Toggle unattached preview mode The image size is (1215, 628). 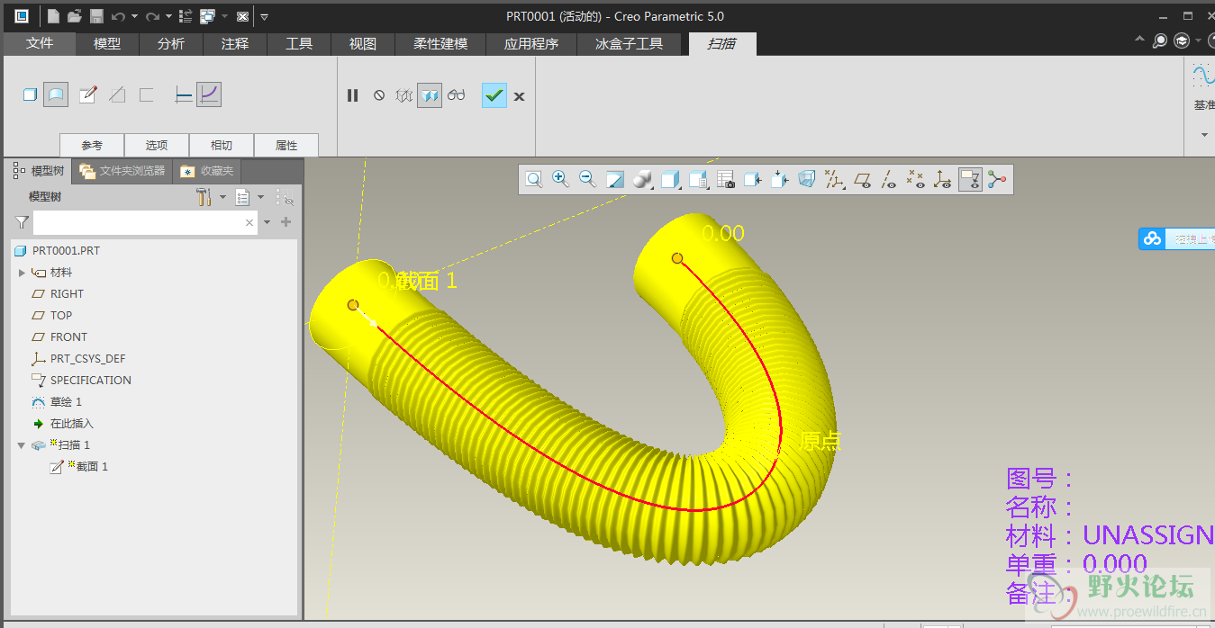(x=404, y=95)
